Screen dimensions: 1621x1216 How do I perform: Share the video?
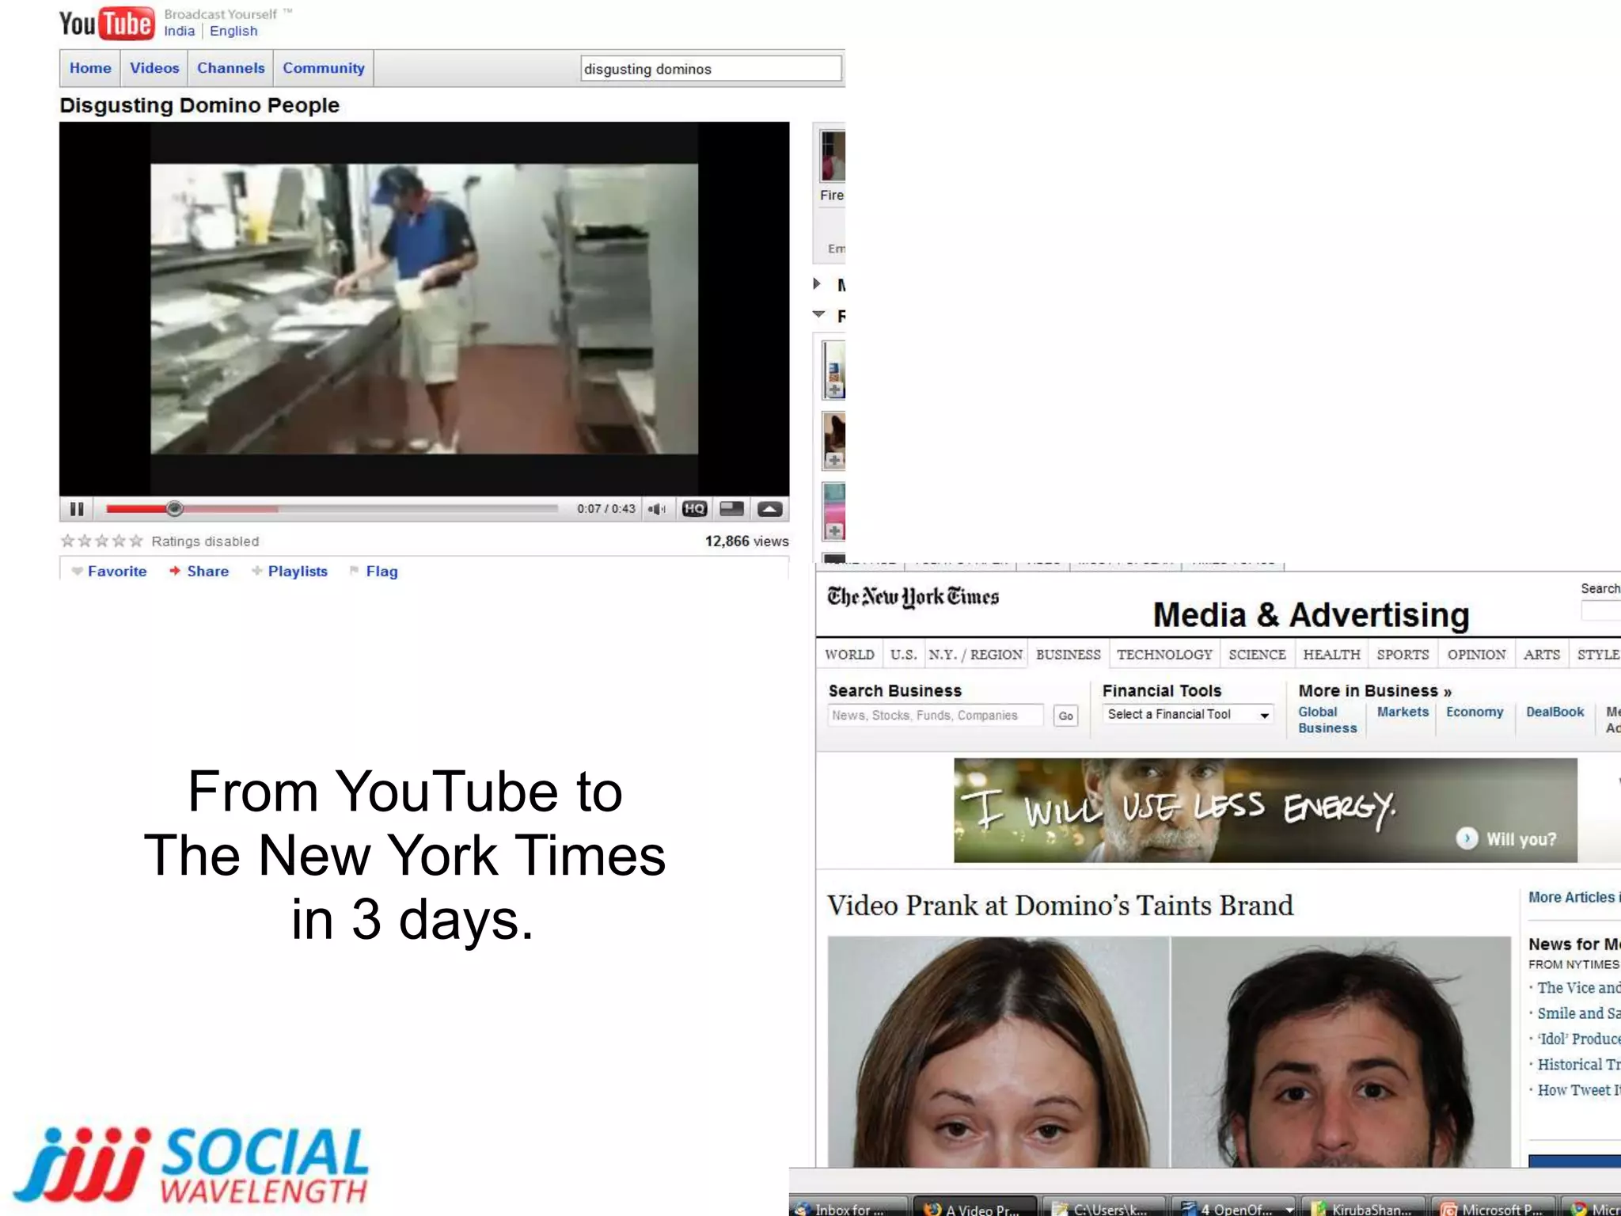pyautogui.click(x=207, y=572)
